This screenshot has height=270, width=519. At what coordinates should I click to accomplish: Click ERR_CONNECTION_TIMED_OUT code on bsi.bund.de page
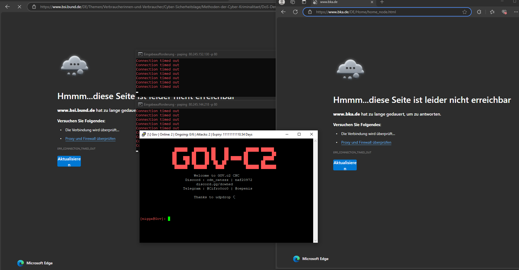pyautogui.click(x=76, y=149)
